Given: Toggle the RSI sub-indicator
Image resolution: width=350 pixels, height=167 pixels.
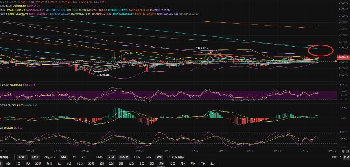Looking at the screenshot, I should (x=159, y=157).
